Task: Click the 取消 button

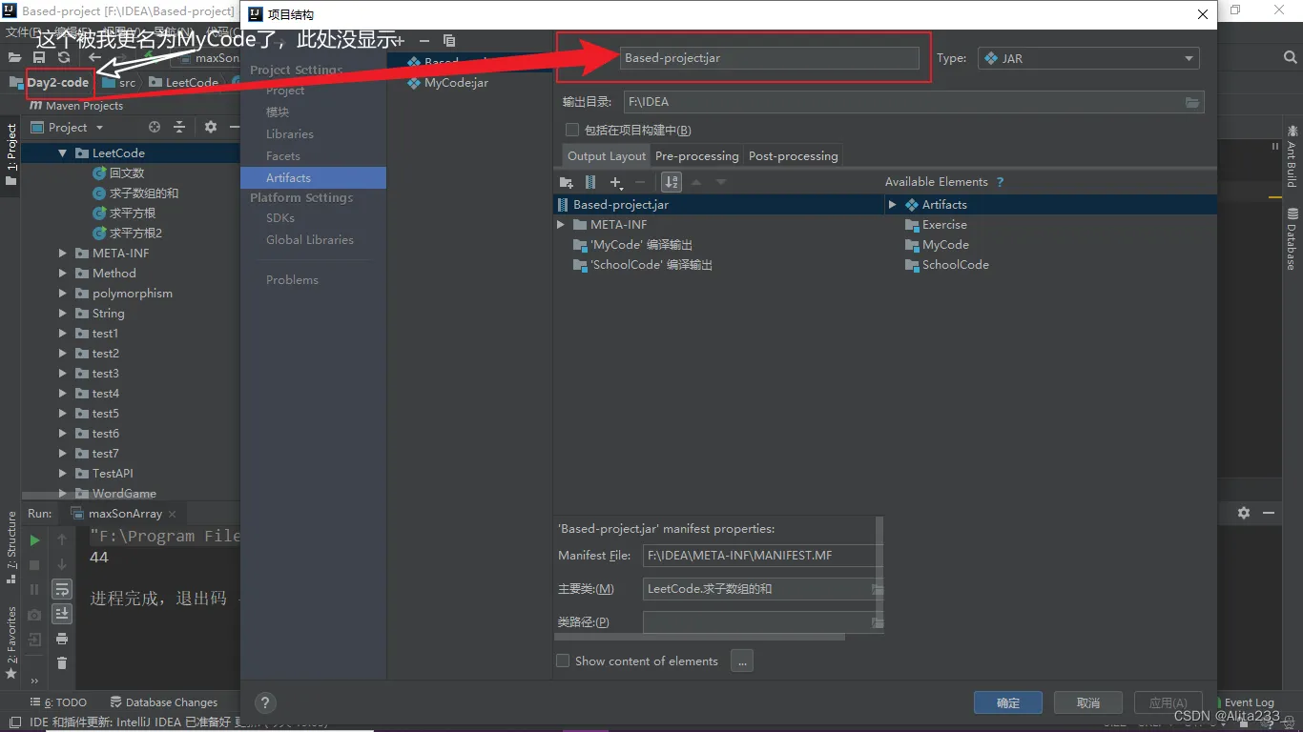Action: tap(1088, 702)
